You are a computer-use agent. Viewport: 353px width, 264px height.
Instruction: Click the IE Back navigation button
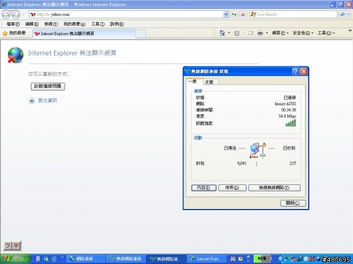[x=6, y=15]
